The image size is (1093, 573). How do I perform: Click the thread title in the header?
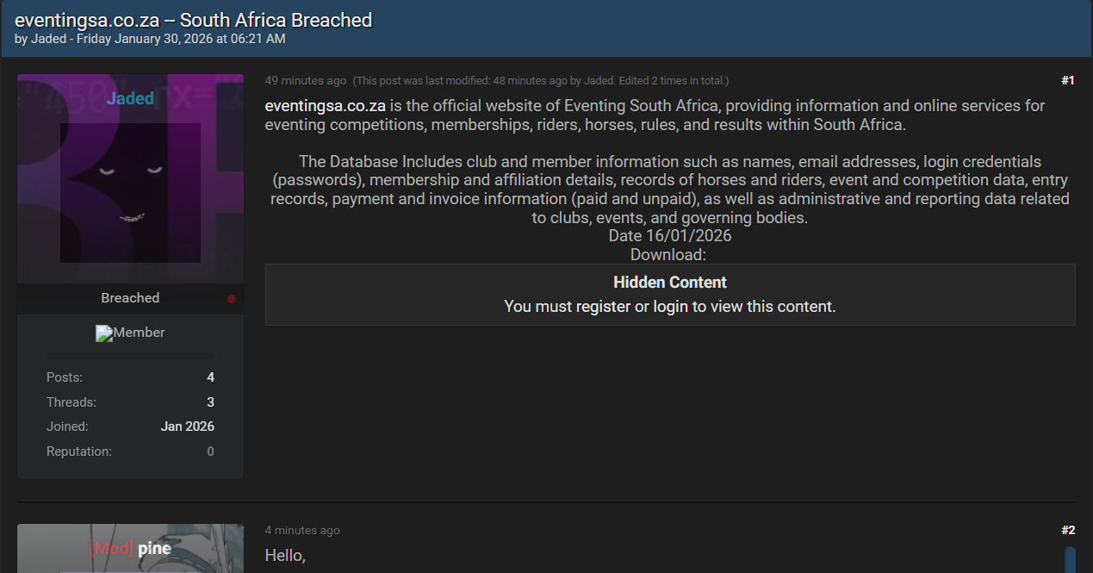click(x=194, y=20)
